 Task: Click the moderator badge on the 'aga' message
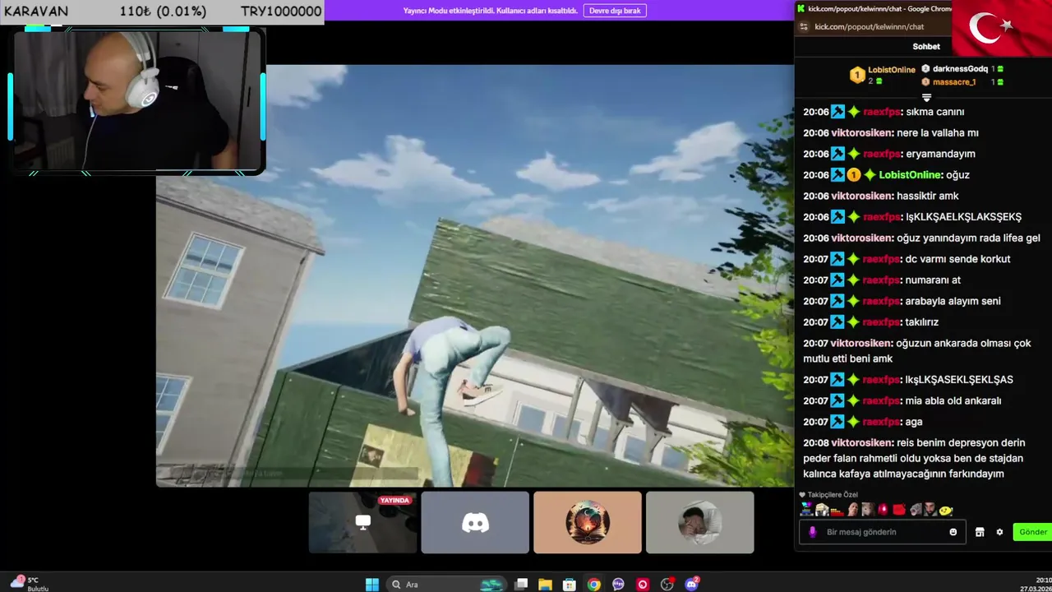[837, 422]
